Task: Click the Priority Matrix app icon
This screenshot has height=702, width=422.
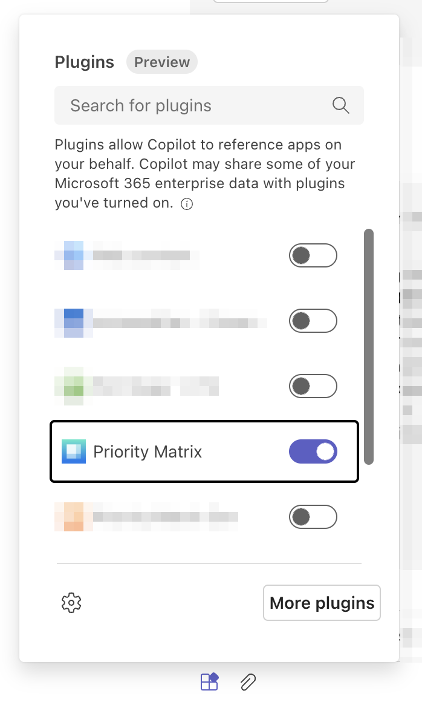Action: coord(73,451)
